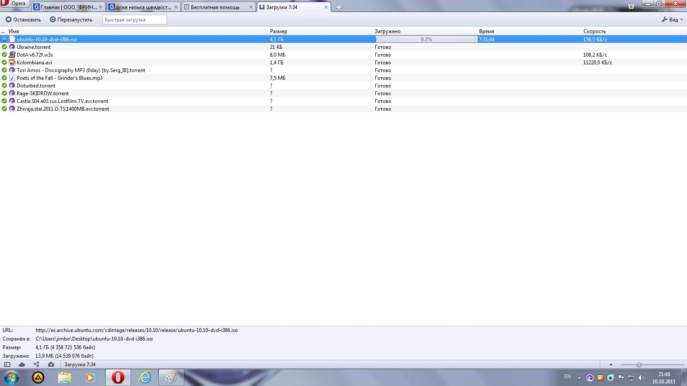Close the 'дуже низька швидкіст...' tab
The height and width of the screenshot is (386, 687).
click(x=176, y=7)
